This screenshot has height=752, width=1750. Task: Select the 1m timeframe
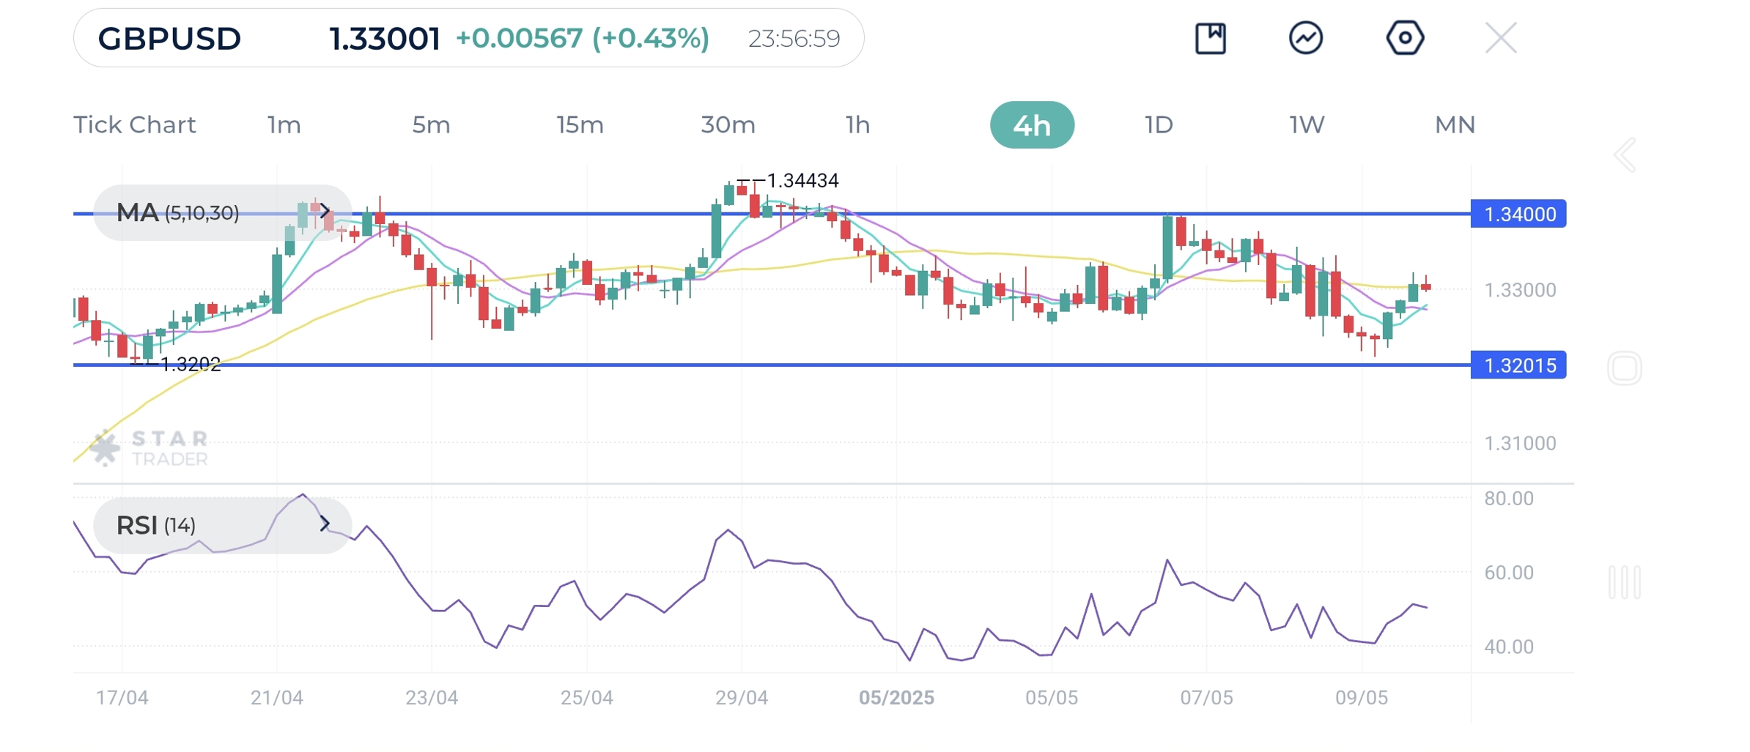coord(284,125)
